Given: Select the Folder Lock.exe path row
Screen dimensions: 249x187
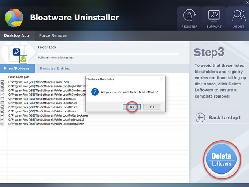Looking at the screenshot, I should (x=48, y=115).
